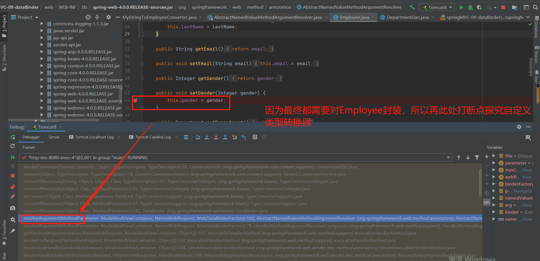Screen dimensions: 540x261
Task: Click next frame down arrow in Frames
Action: point(468,157)
